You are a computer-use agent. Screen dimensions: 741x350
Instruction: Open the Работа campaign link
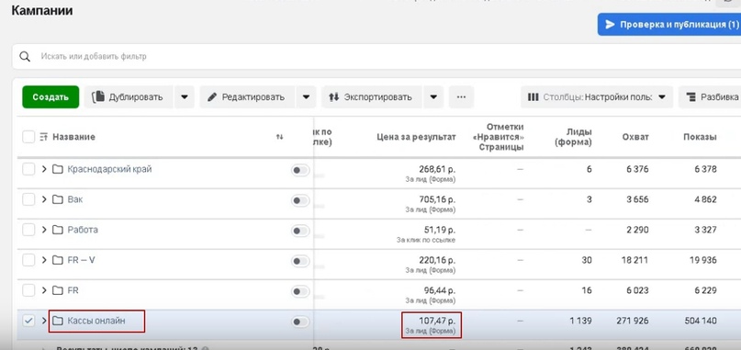coord(83,230)
